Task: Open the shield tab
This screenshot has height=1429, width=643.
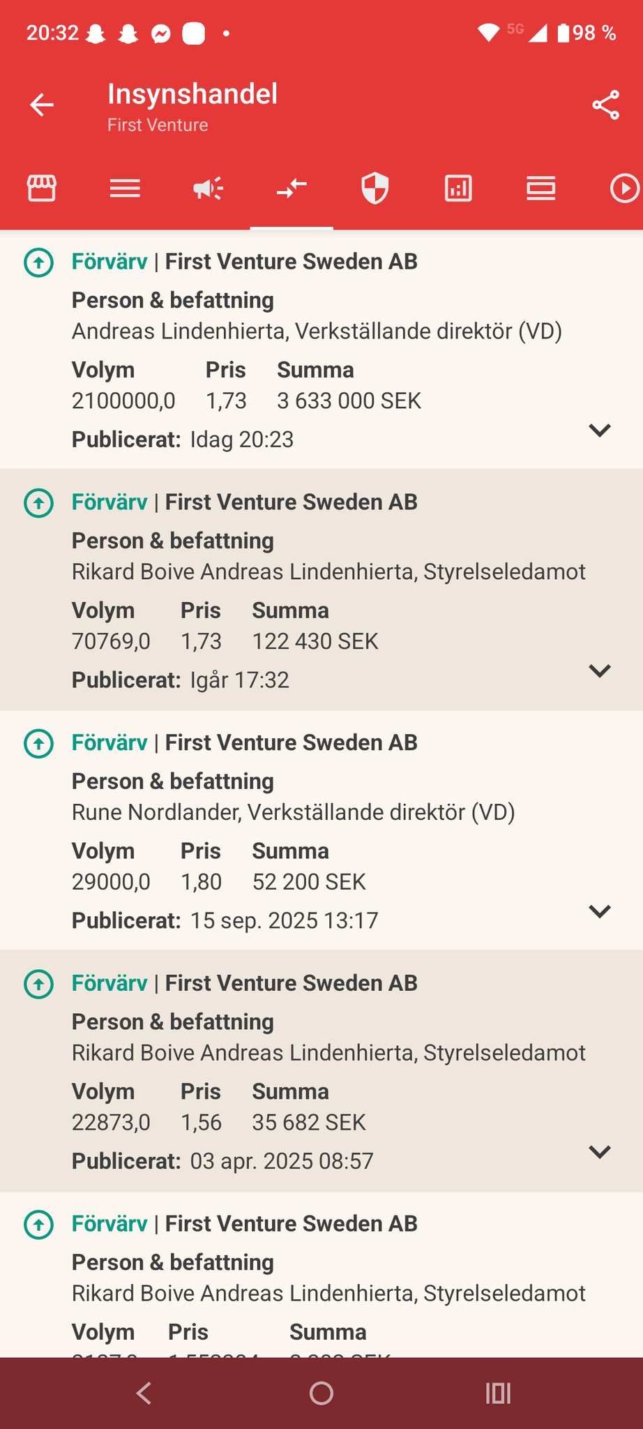Action: tap(375, 188)
